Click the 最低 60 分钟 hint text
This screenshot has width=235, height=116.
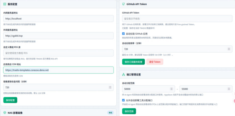pyautogui.click(x=148, y=55)
